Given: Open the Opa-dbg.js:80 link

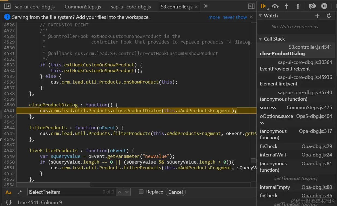Looking at the screenshot, I should (317, 187).
